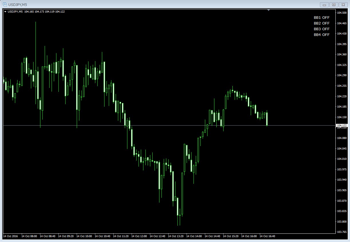
Task: Click the 103.835 price scale label
Action: (342, 211)
